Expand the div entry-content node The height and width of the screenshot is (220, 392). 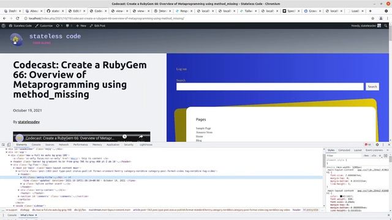(x=19, y=190)
